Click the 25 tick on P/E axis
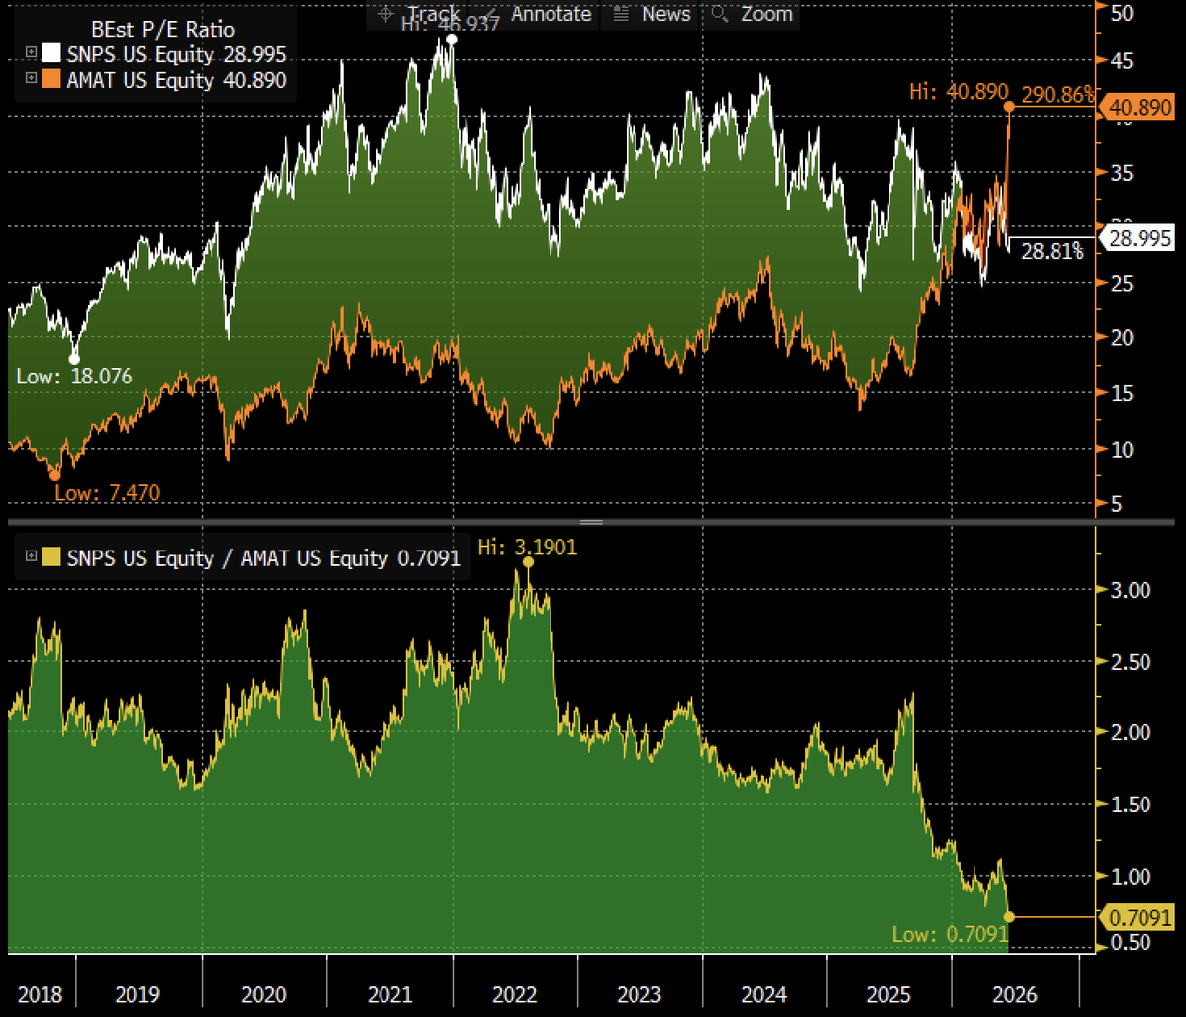 1122,284
